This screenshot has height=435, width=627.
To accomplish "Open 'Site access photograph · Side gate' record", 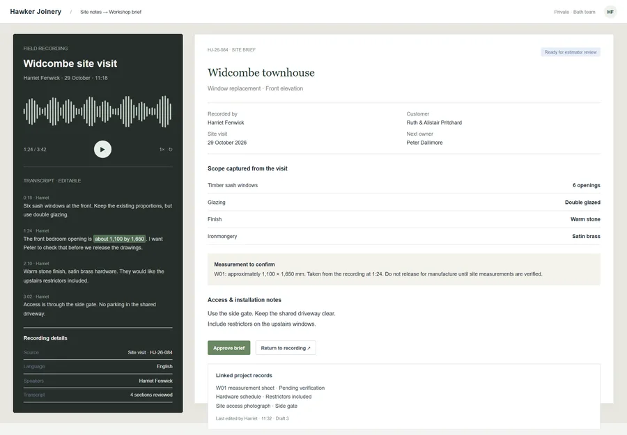I will [x=256, y=406].
